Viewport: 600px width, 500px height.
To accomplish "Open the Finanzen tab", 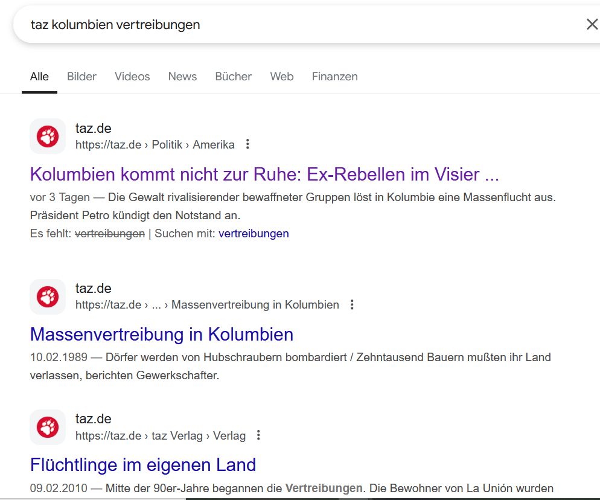I will coord(335,77).
